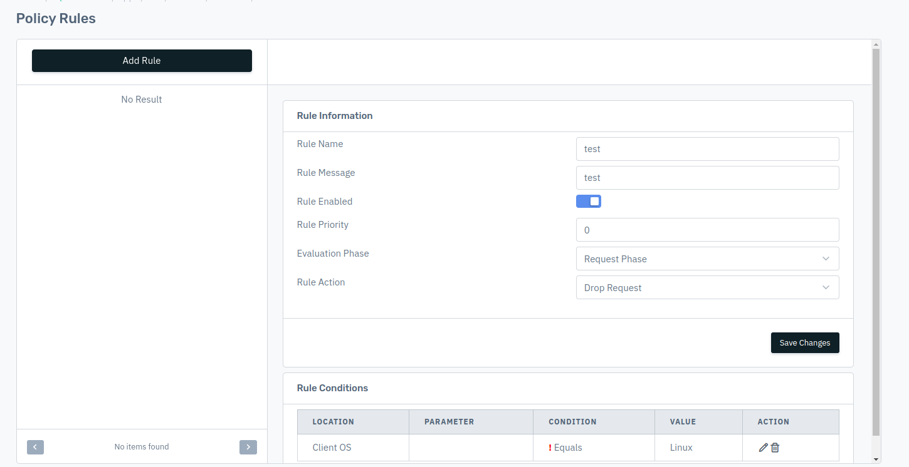The width and height of the screenshot is (909, 467).
Task: Click the red exclamation mark beside Equals
Action: [550, 448]
